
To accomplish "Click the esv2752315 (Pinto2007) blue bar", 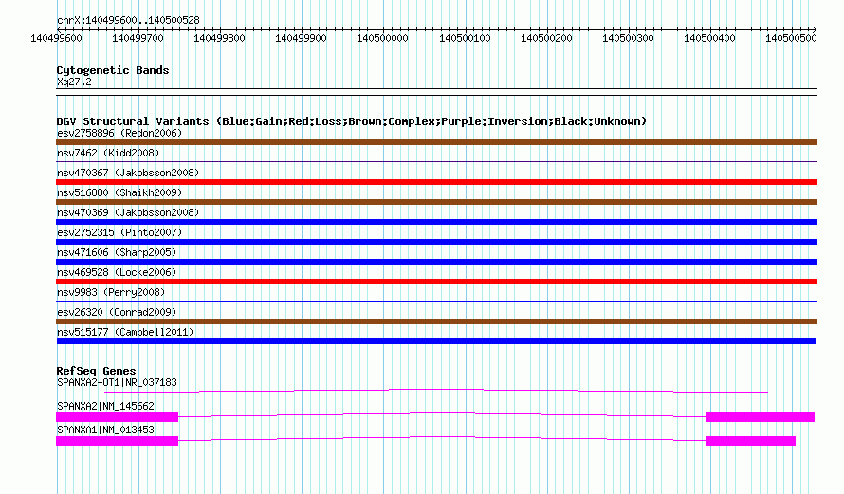I will click(x=436, y=242).
